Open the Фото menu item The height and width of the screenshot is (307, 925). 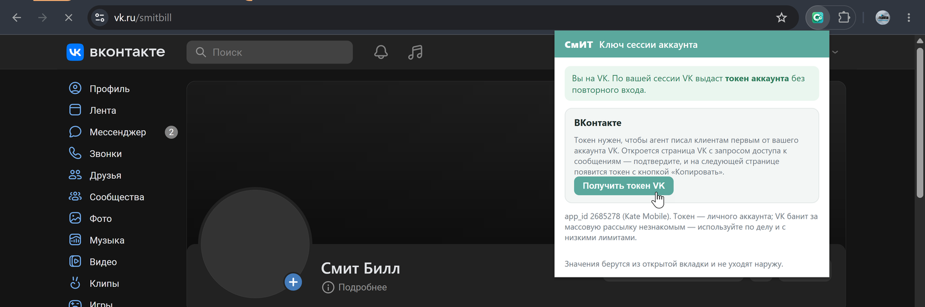click(101, 219)
